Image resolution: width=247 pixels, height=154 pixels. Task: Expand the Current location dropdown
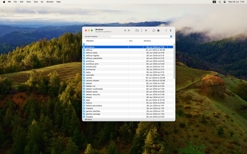click(x=171, y=36)
